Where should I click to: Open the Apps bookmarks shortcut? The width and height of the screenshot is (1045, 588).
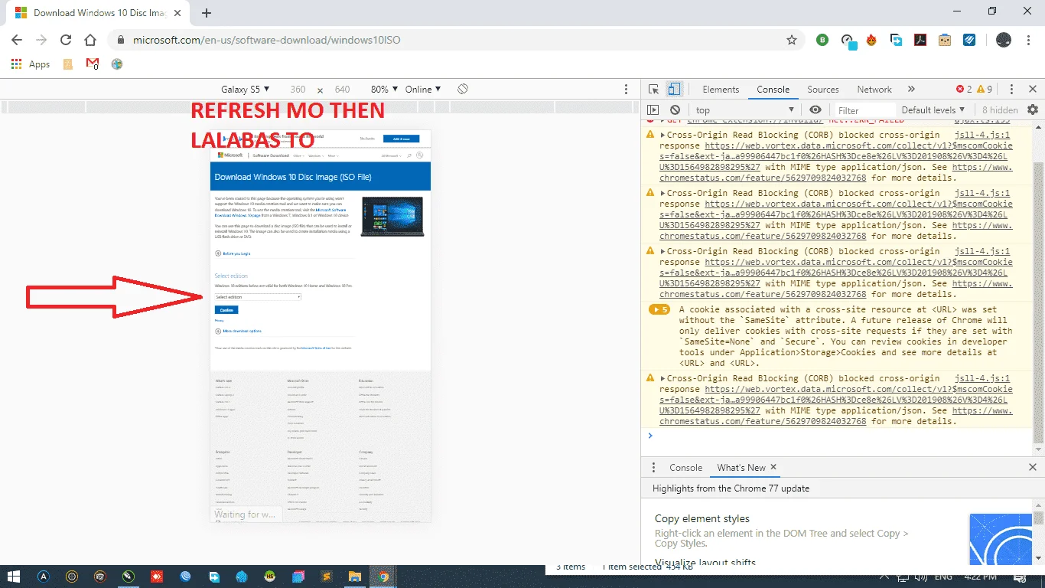coord(31,64)
